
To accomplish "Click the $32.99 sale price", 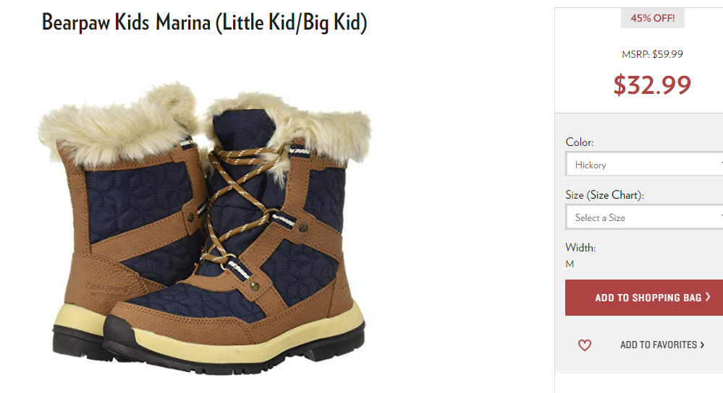I will 652,85.
